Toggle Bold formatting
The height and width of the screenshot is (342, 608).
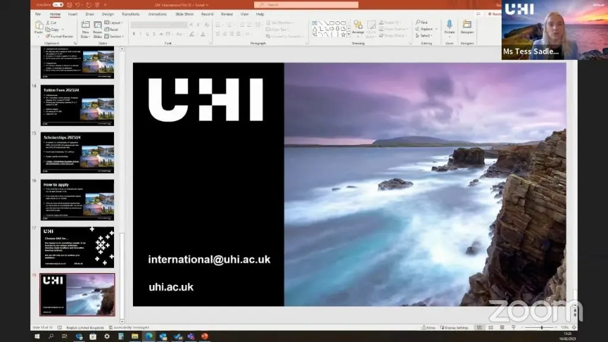point(134,34)
